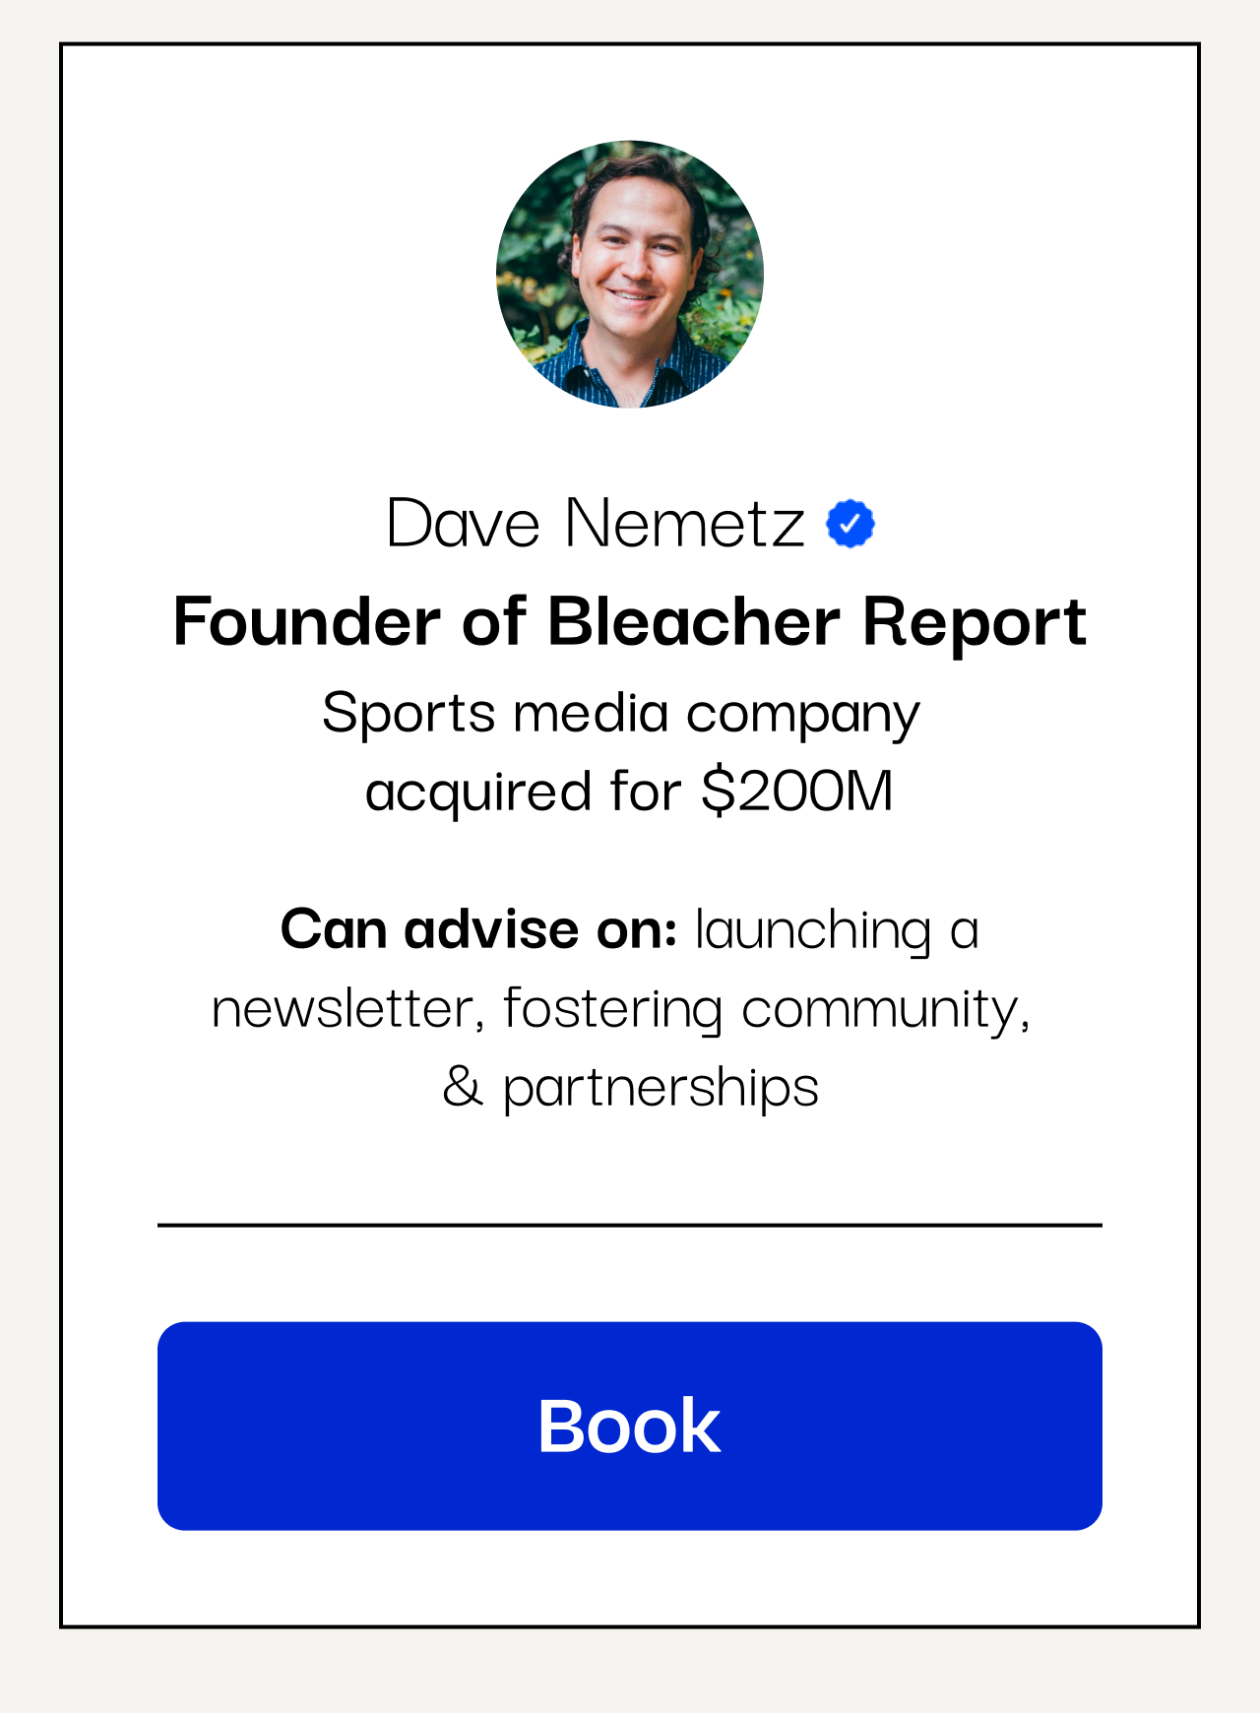Click the surname Nemetz
Screen dimensions: 1260x1713
pos(685,523)
